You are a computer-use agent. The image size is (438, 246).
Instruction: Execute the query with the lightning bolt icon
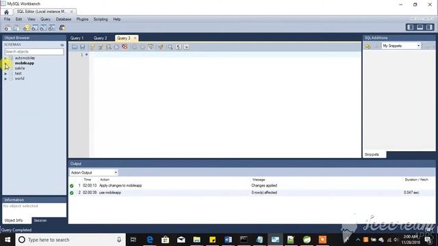pyautogui.click(x=92, y=47)
